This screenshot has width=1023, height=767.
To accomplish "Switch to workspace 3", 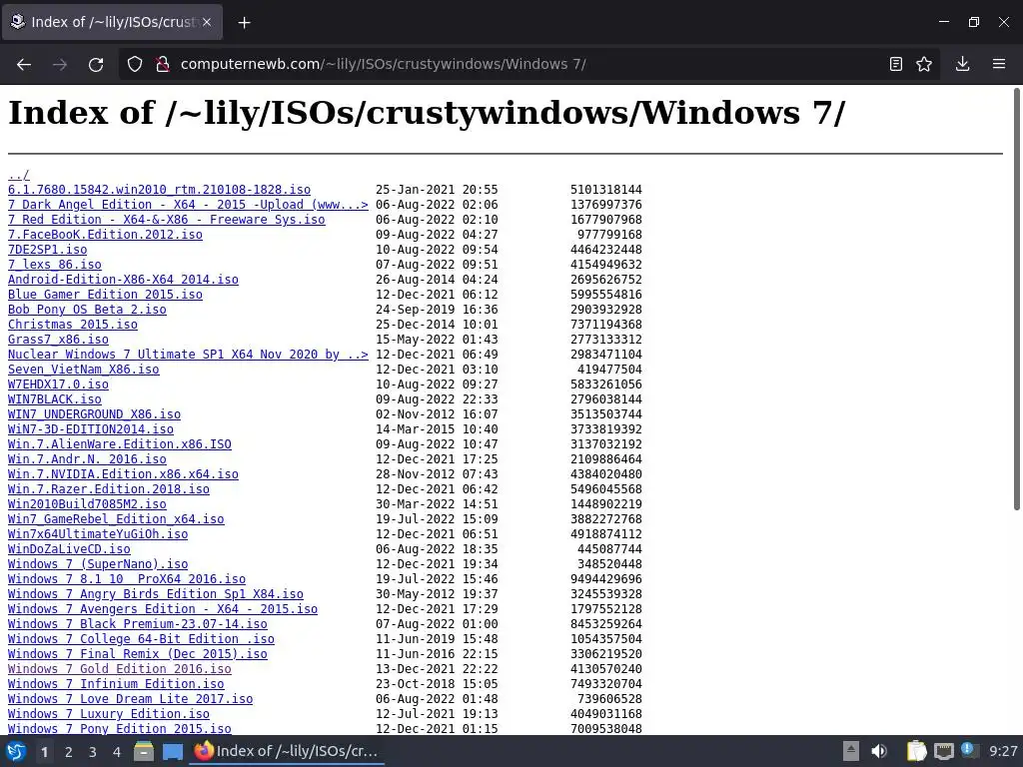I will (x=93, y=752).
